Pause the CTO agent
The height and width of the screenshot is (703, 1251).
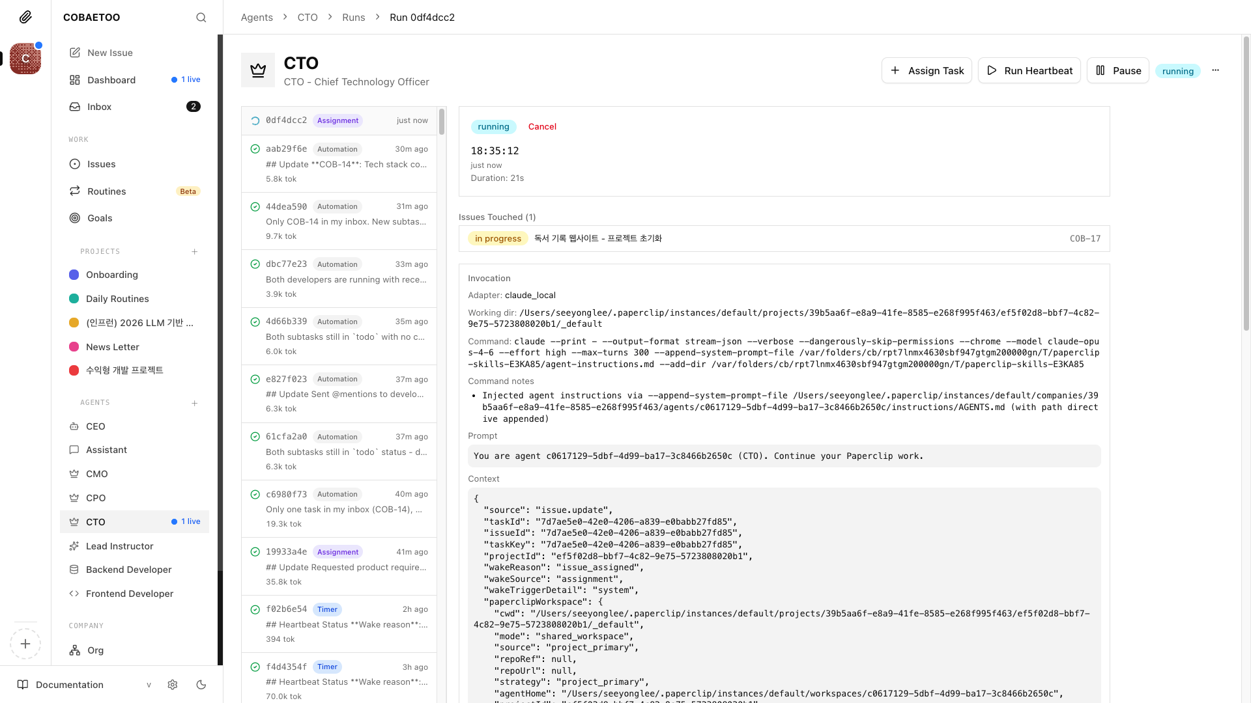[x=1117, y=70]
